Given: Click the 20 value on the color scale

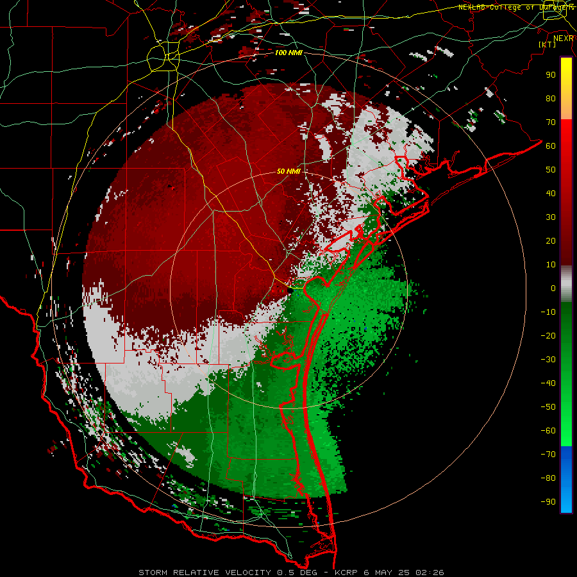Looking at the screenshot, I should tap(551, 240).
